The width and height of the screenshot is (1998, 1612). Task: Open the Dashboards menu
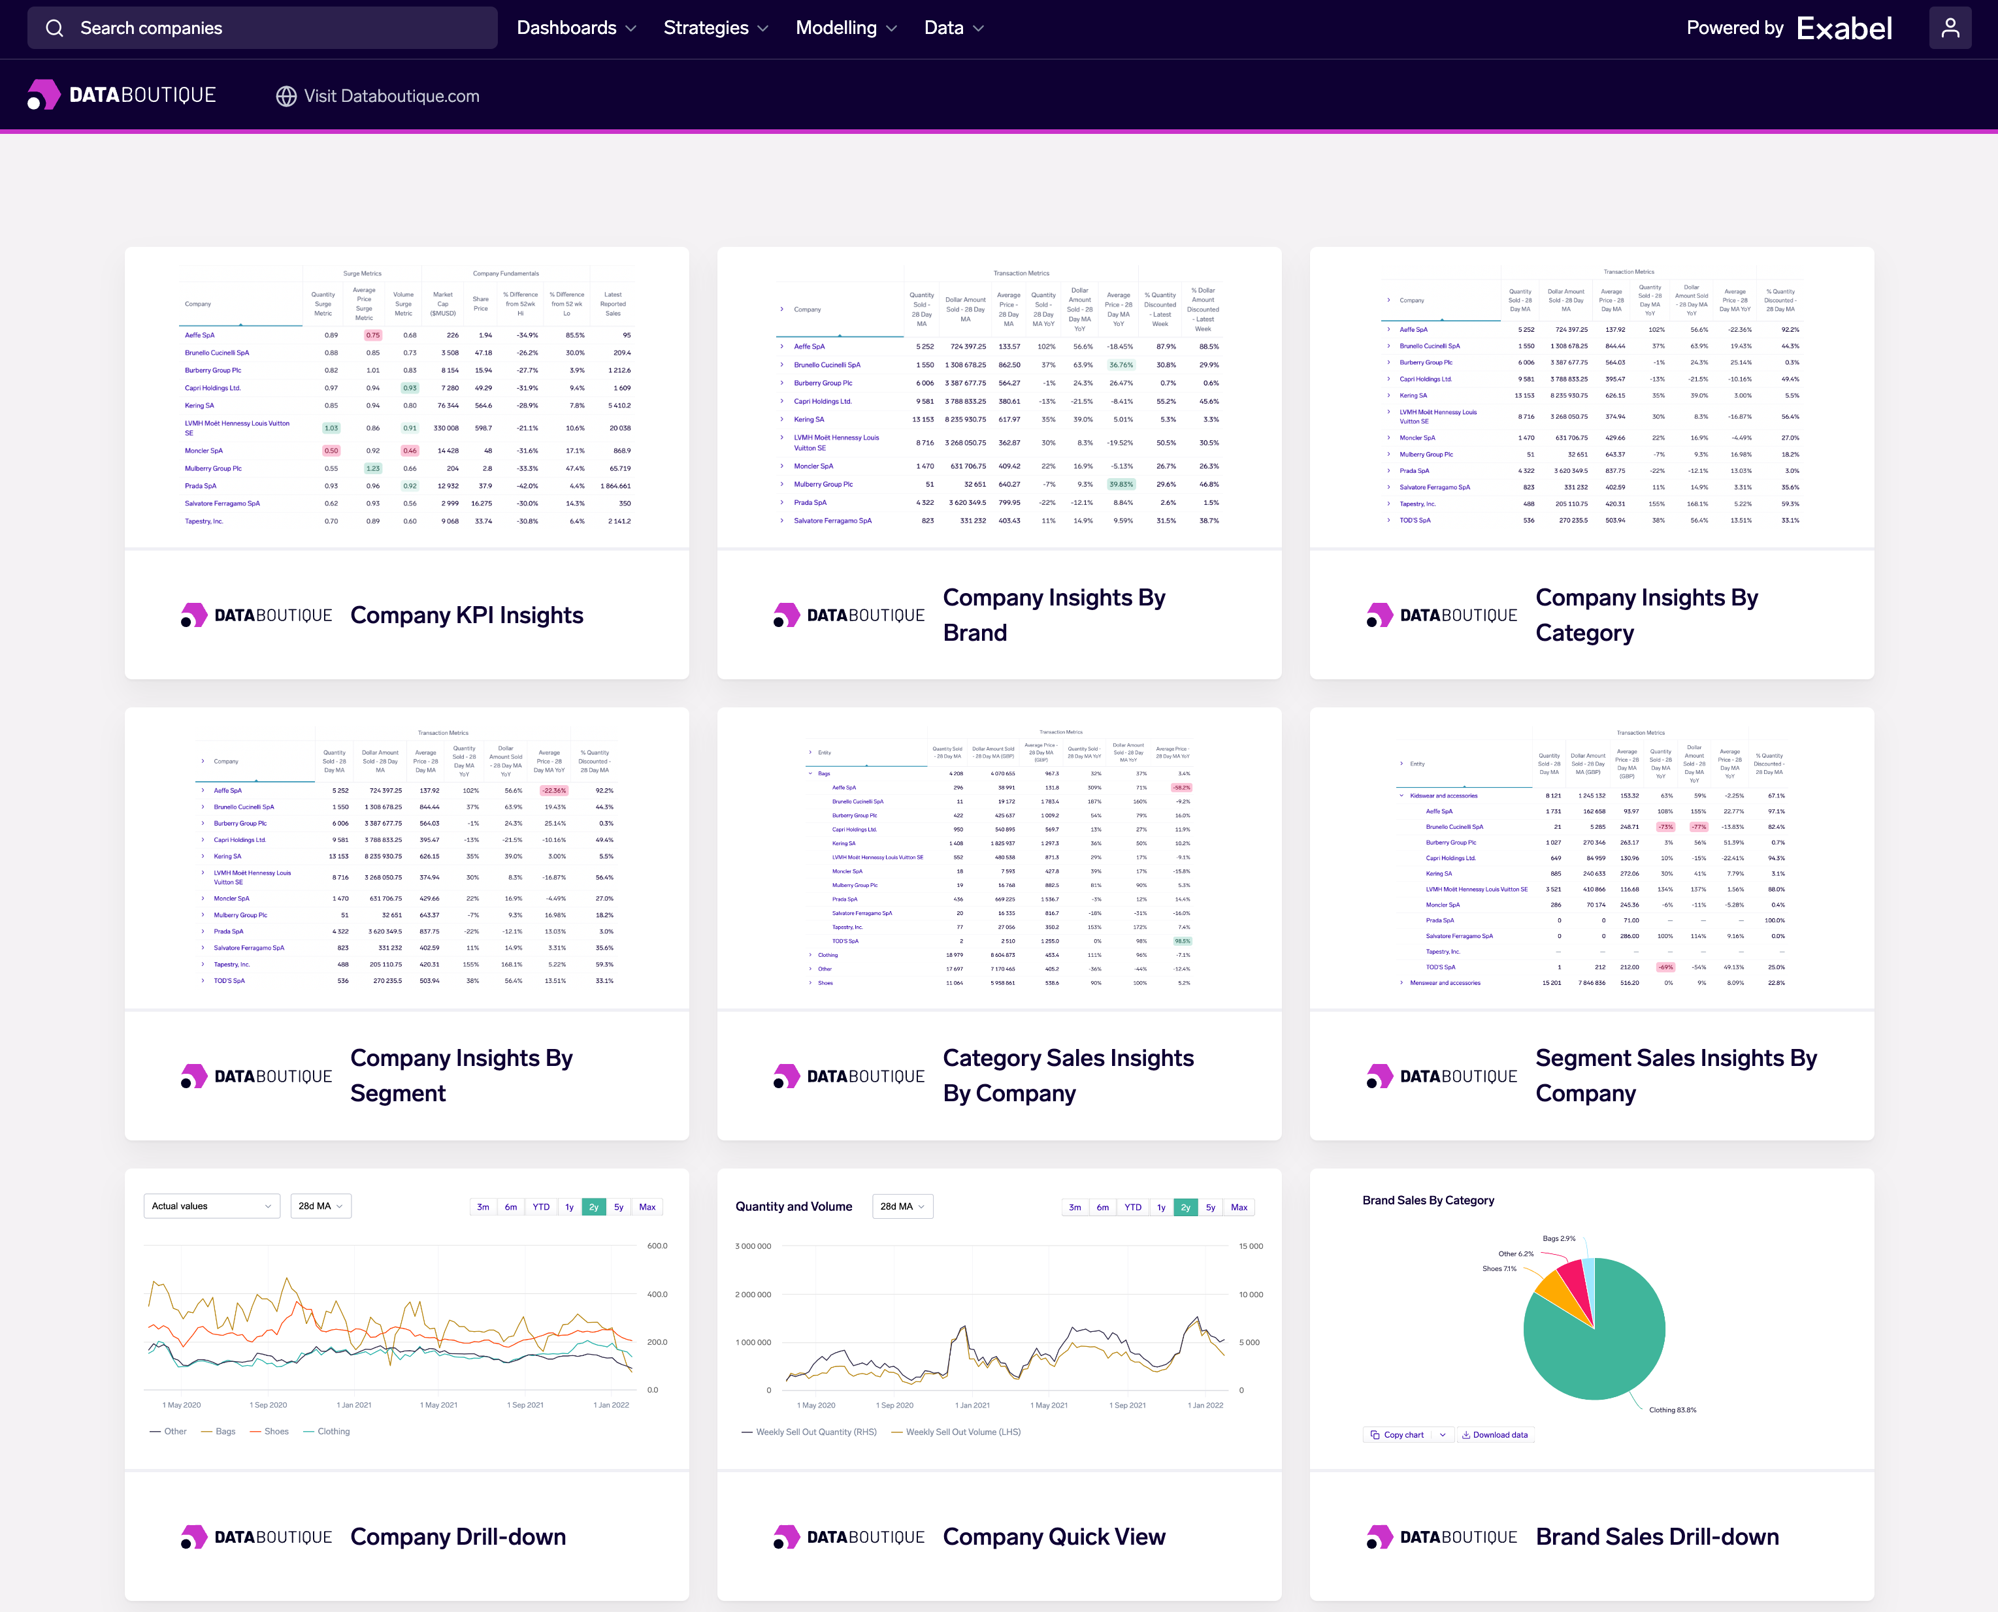coord(576,28)
